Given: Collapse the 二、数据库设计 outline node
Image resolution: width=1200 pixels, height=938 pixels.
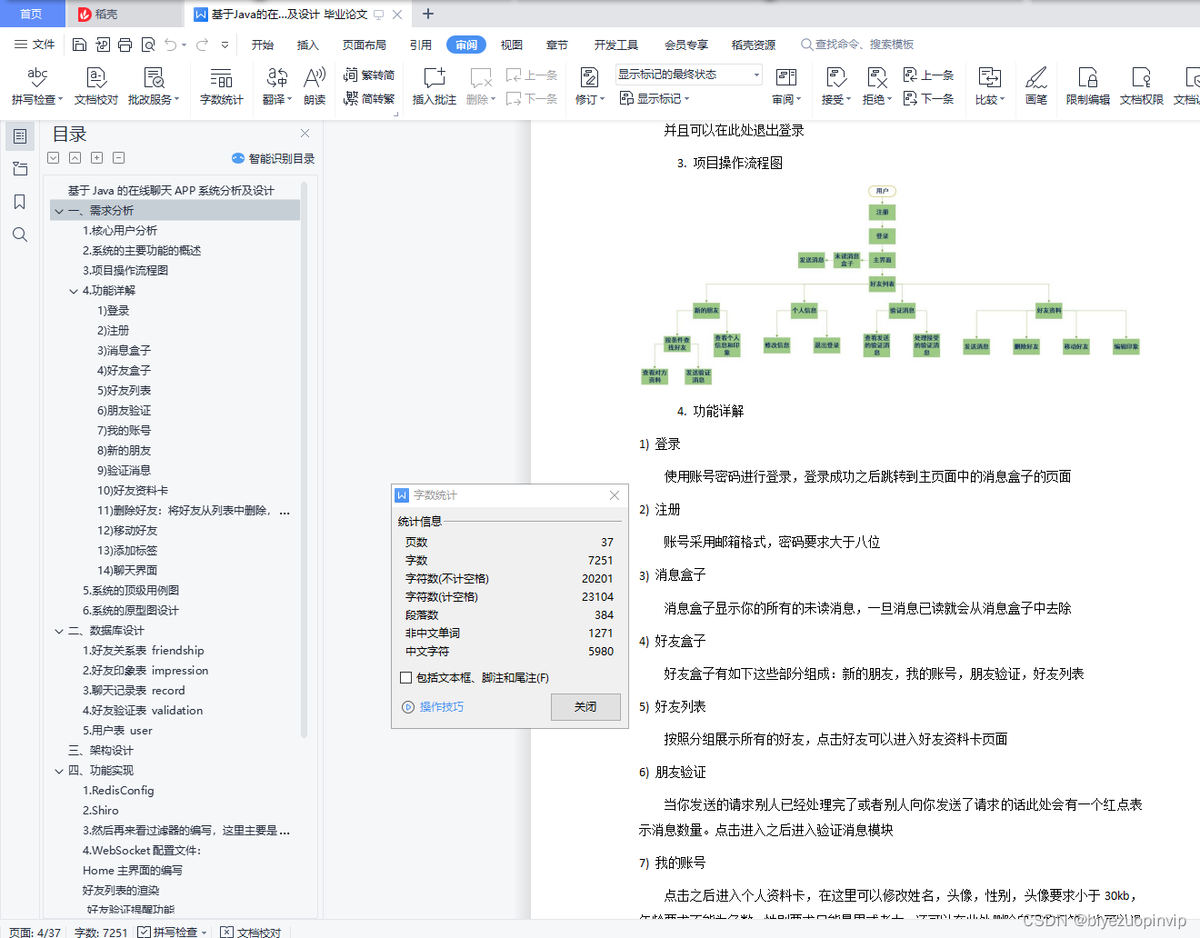Looking at the screenshot, I should tap(59, 631).
